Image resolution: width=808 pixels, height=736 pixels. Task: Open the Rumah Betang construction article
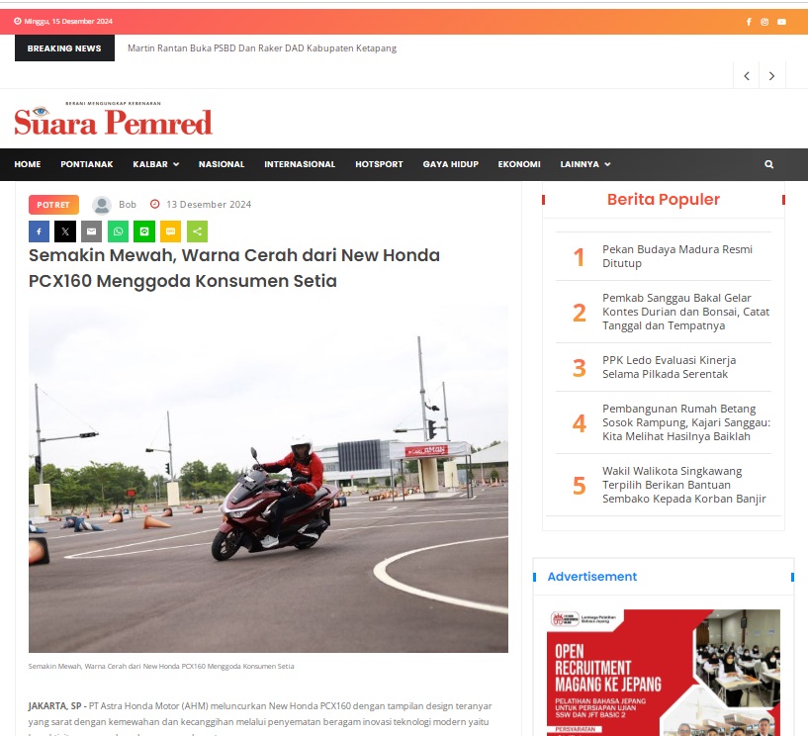point(686,422)
